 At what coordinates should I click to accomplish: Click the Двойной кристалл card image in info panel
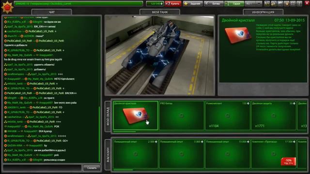pyautogui.click(x=238, y=35)
